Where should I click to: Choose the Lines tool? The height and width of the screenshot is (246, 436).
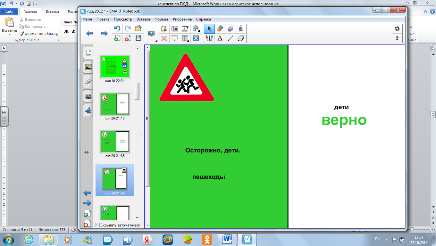231,38
